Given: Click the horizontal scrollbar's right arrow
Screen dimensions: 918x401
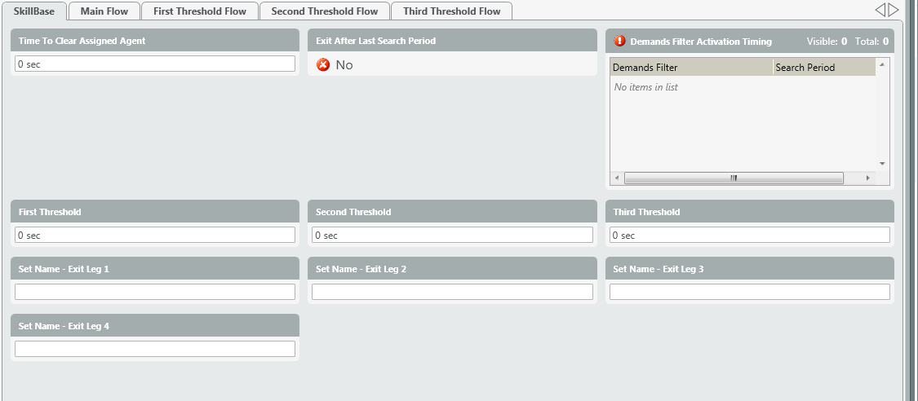Looking at the screenshot, I should 868,178.
